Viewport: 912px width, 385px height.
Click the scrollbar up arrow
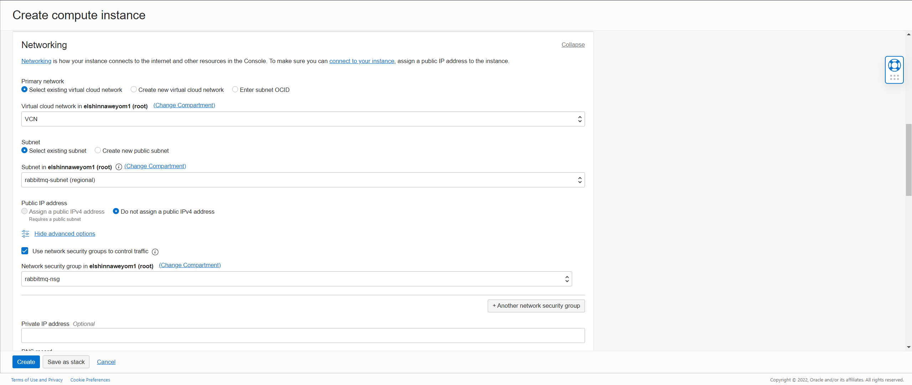pyautogui.click(x=908, y=34)
